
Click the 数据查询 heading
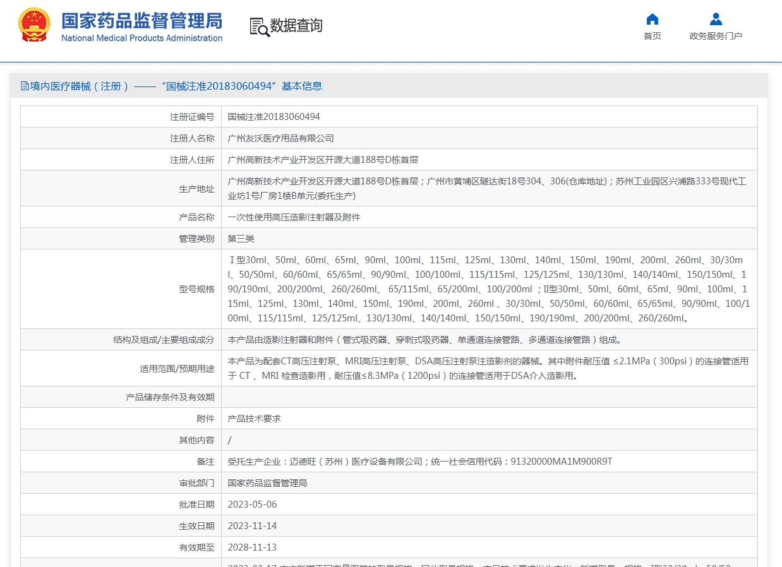[296, 26]
